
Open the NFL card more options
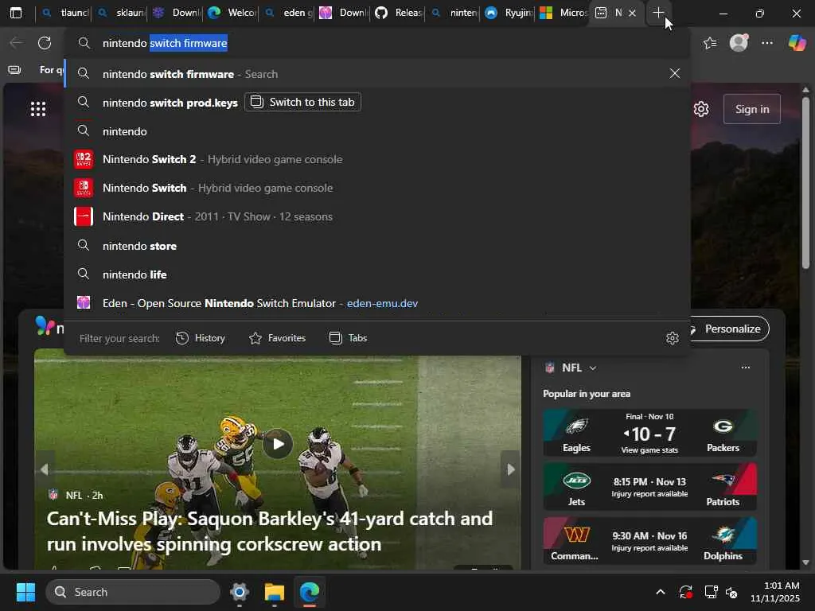coord(745,368)
